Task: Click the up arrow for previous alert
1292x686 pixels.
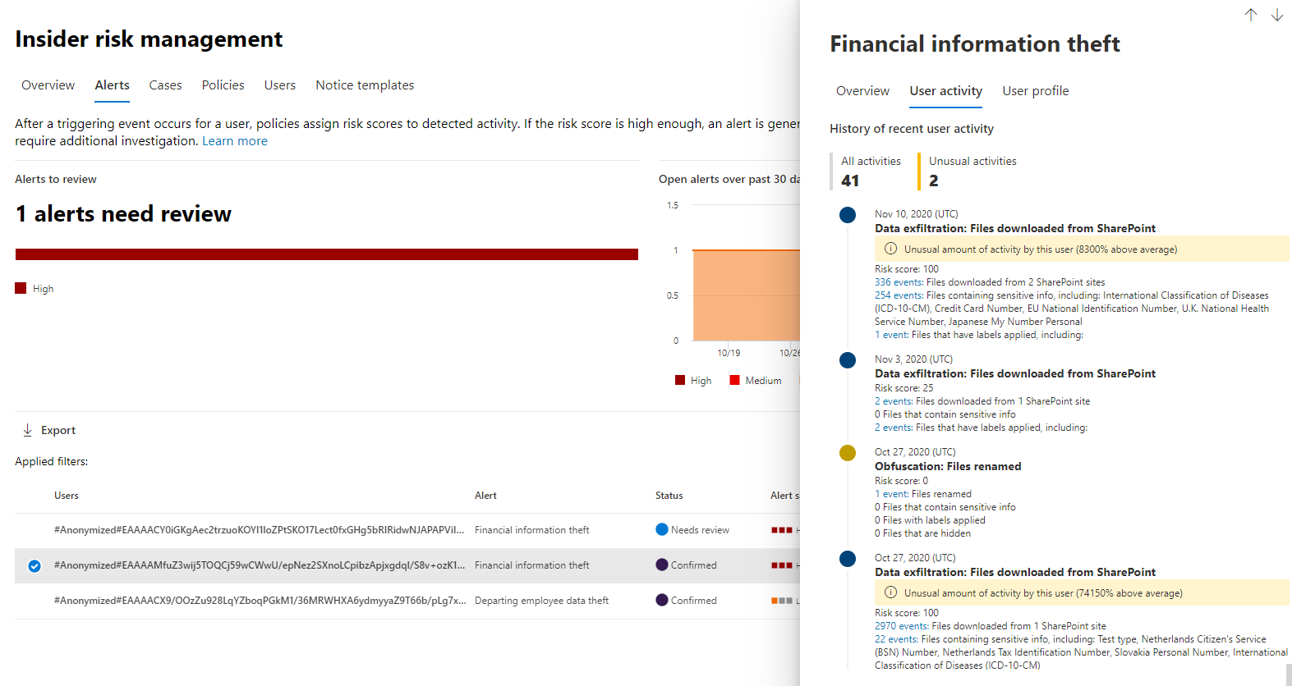Action: (1250, 15)
